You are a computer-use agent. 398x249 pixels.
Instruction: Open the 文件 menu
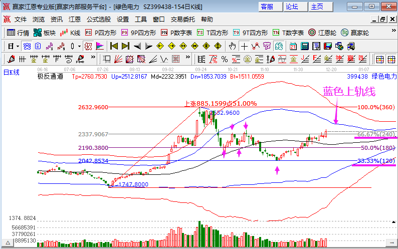(21, 20)
